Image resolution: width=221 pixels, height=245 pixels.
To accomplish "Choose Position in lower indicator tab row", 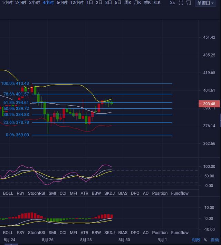I will [160, 233].
